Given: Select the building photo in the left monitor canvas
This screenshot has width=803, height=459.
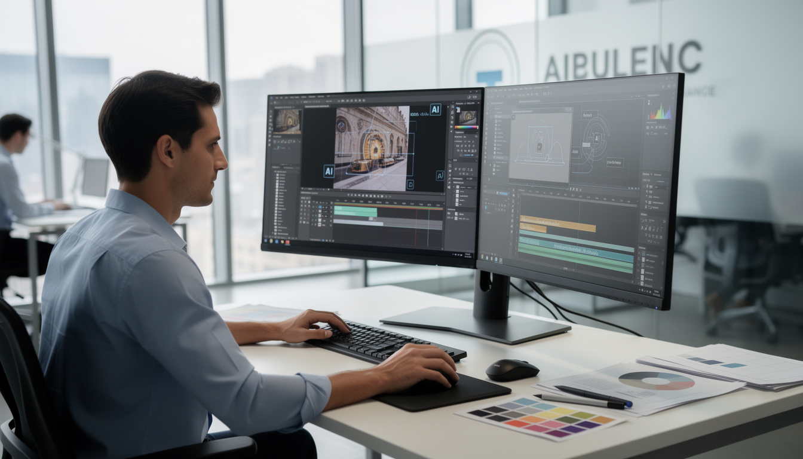Looking at the screenshot, I should click(x=371, y=148).
